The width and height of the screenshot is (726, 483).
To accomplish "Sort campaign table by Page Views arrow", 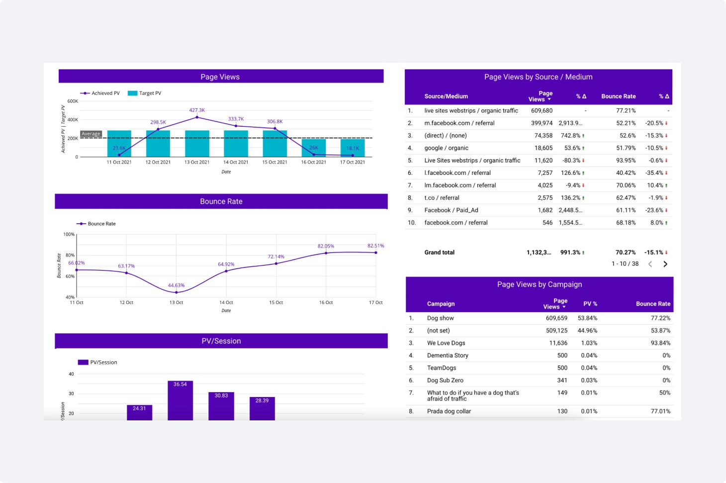I will (x=564, y=307).
